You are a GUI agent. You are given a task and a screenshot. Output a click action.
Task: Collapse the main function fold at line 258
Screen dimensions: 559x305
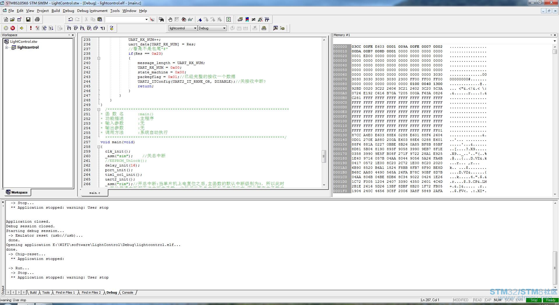click(99, 147)
